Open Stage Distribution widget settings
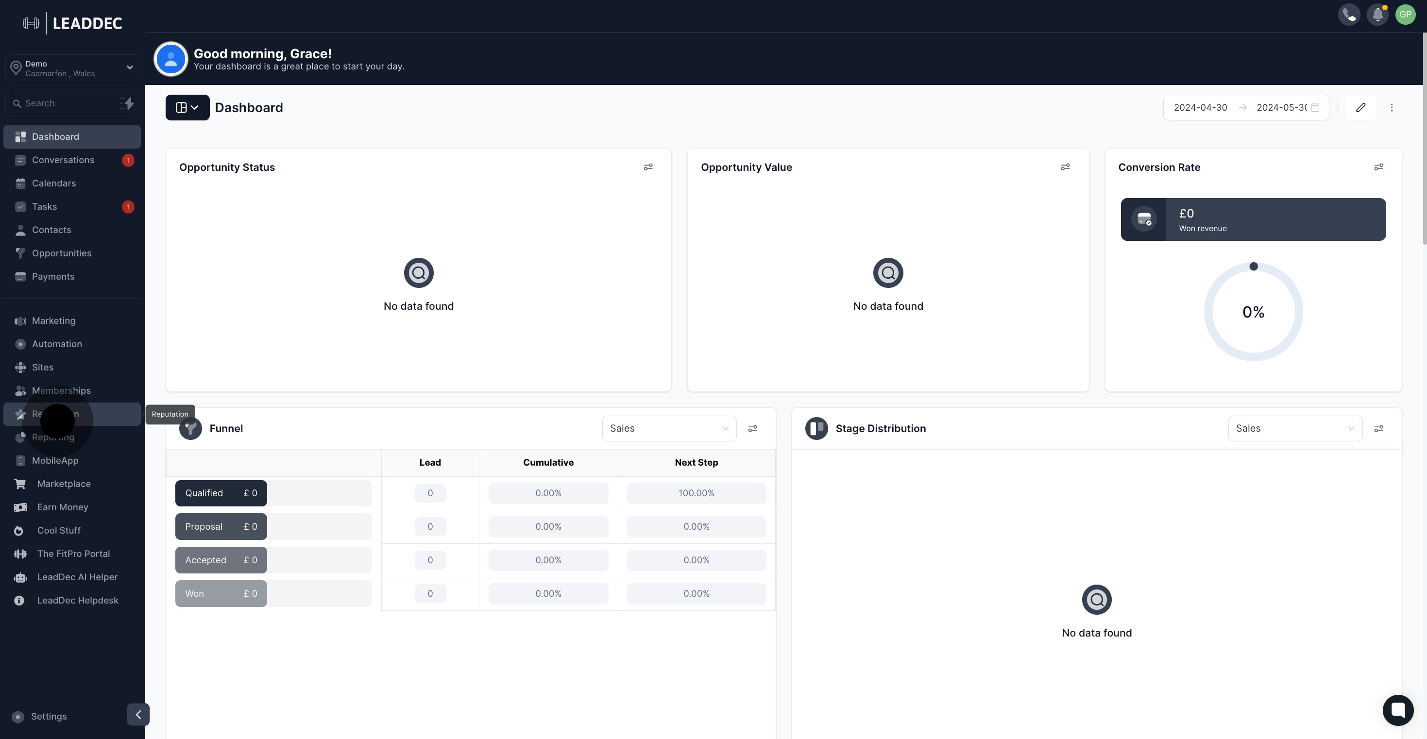Screen dimensions: 1427x739 point(1379,428)
